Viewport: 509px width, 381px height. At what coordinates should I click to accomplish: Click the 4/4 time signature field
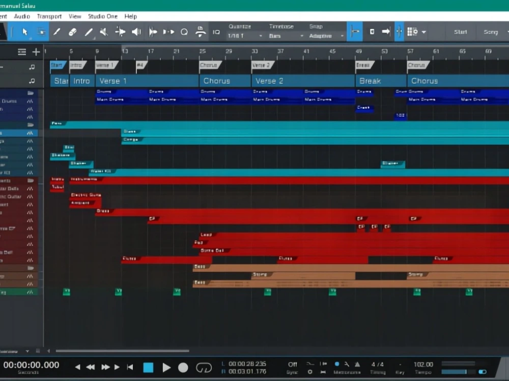pyautogui.click(x=377, y=364)
